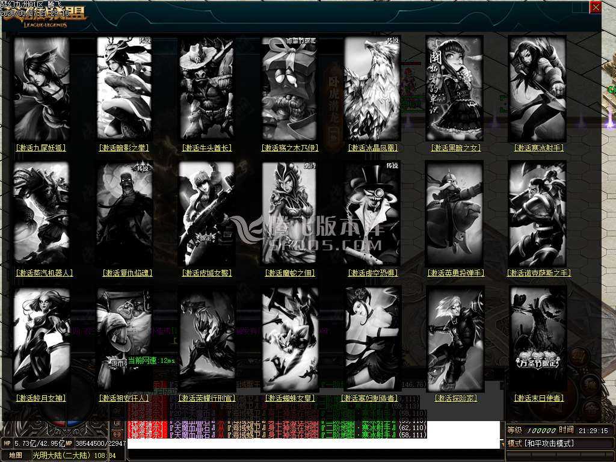The image size is (616, 462).
Task: Select the moon goddess card above 激活皎月女神
Action: (42, 340)
